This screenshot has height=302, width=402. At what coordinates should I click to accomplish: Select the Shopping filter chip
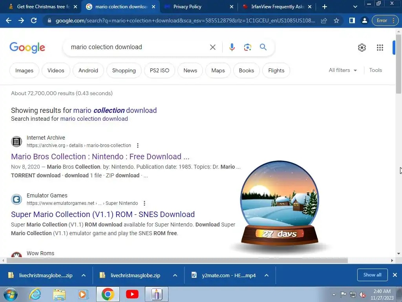(124, 70)
